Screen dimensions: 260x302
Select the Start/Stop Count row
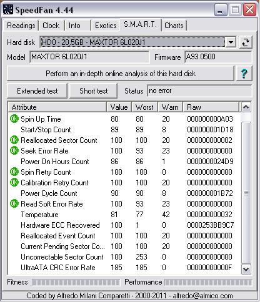pos(124,130)
